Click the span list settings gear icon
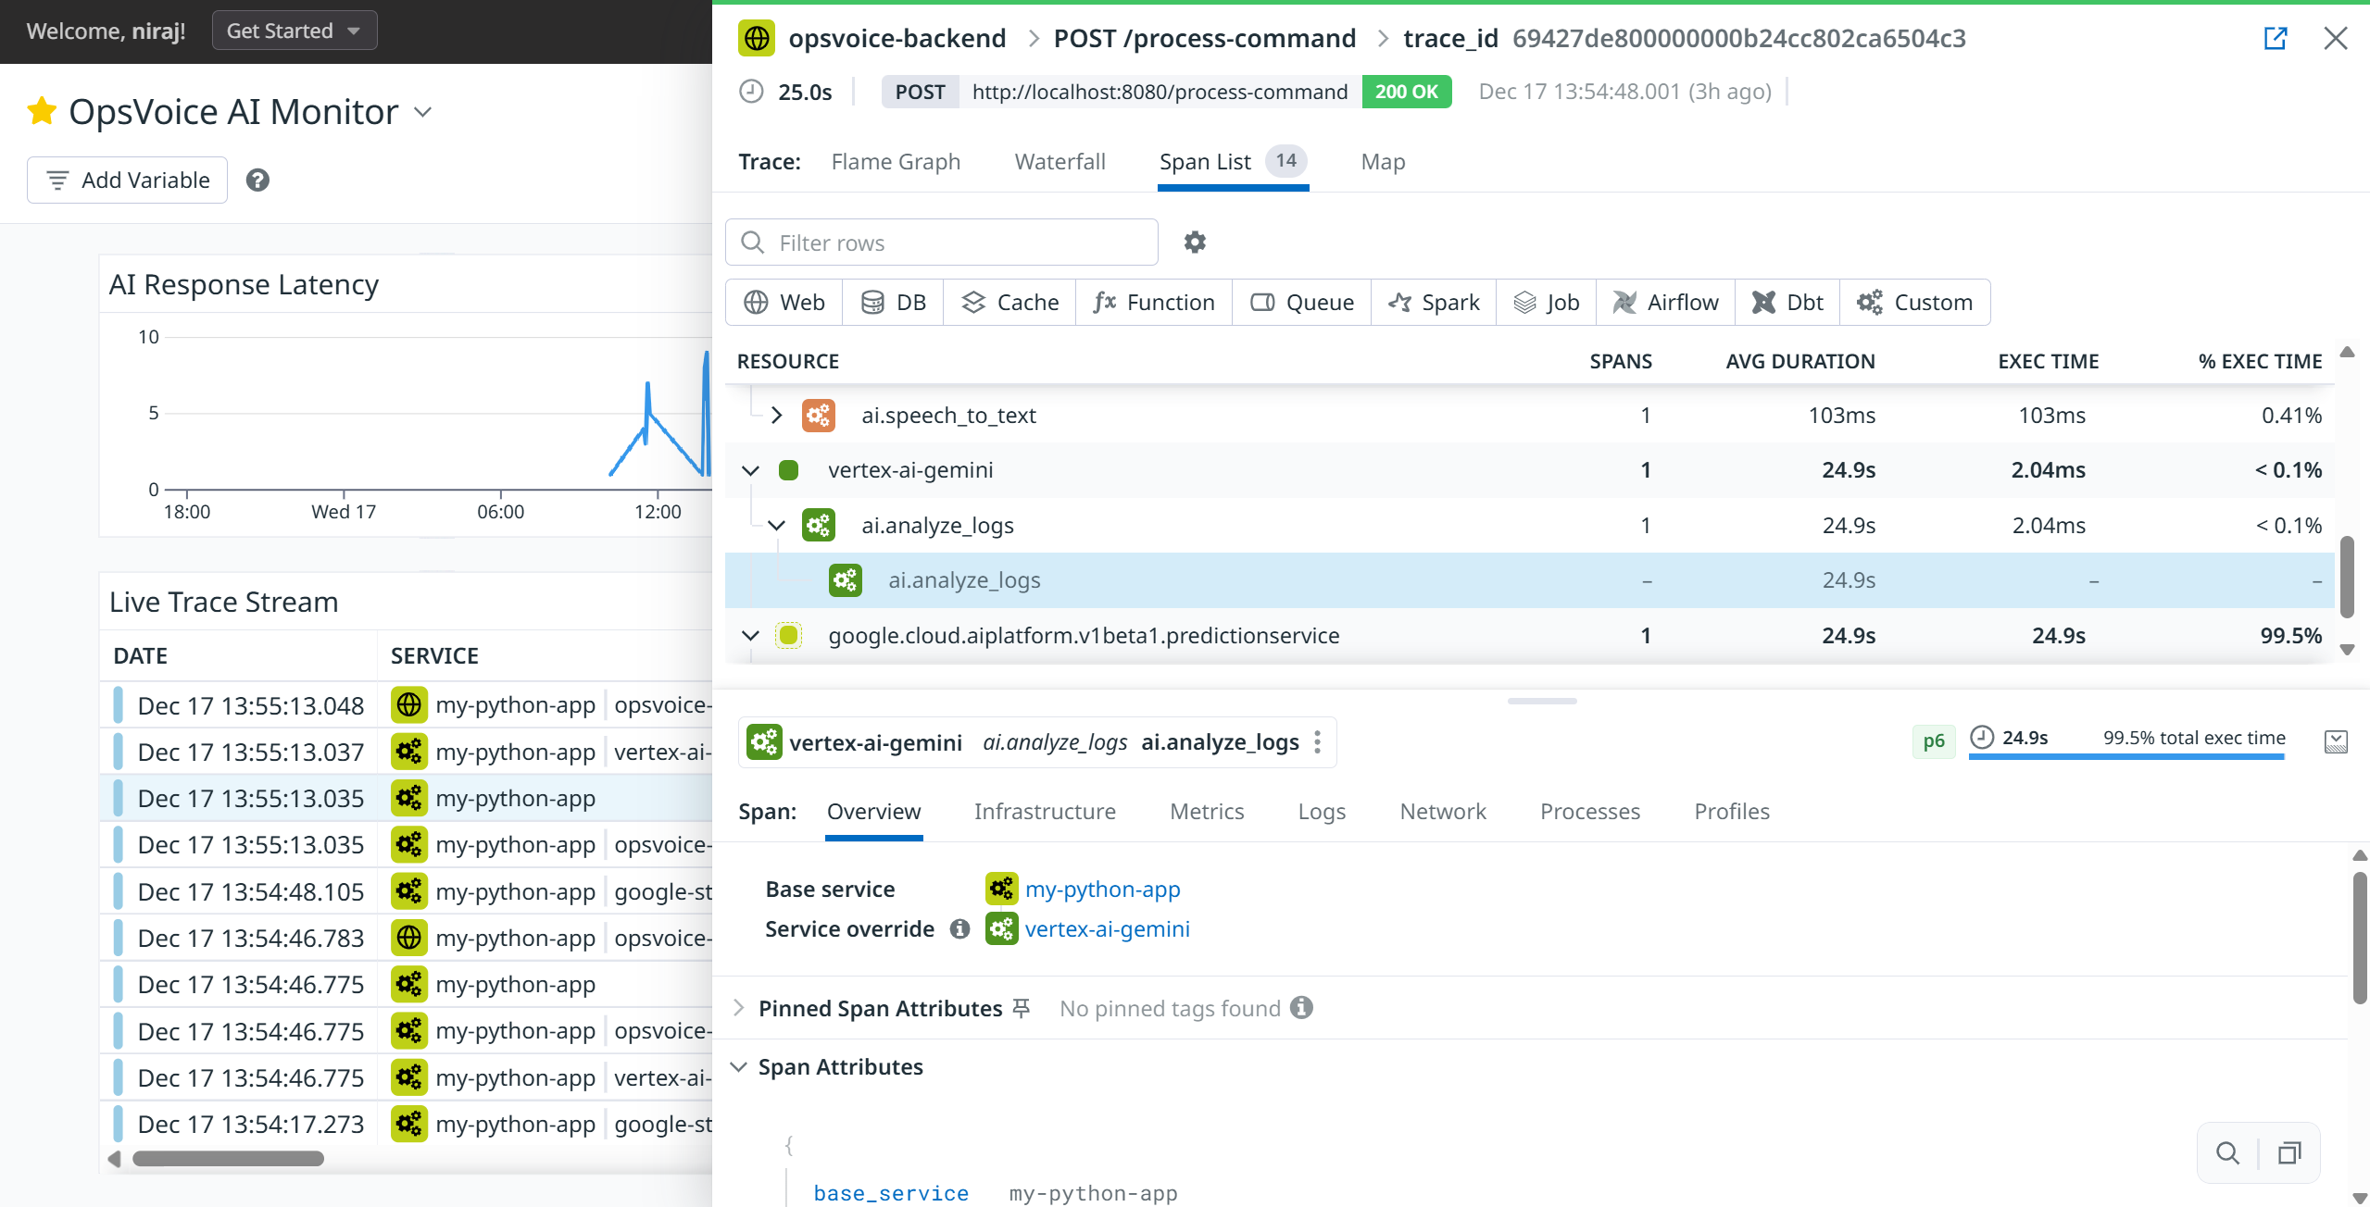Image resolution: width=2370 pixels, height=1207 pixels. click(1195, 243)
